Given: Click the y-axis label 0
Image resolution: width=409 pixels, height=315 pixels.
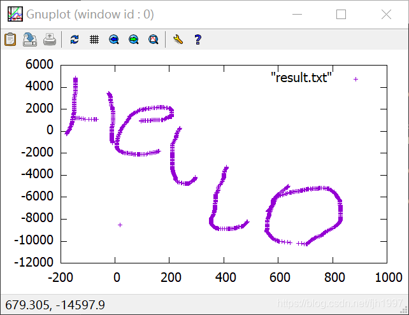Looking at the screenshot, I should click(50, 130).
